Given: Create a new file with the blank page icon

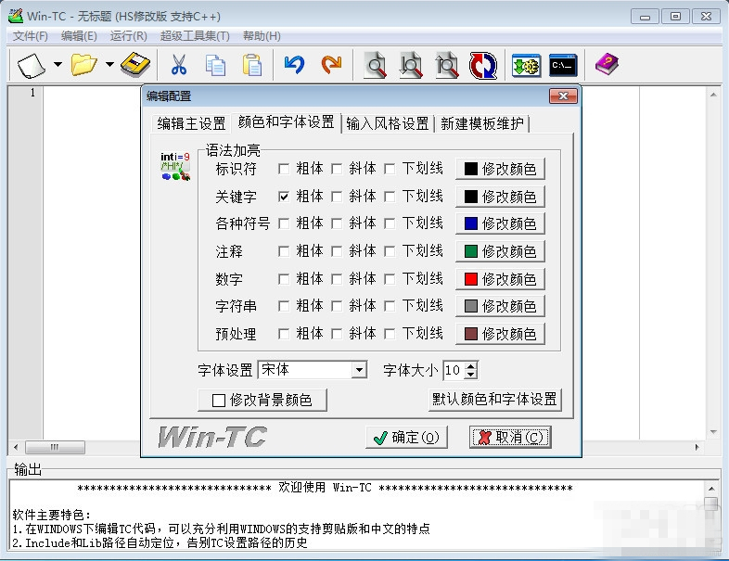Looking at the screenshot, I should click(x=32, y=65).
